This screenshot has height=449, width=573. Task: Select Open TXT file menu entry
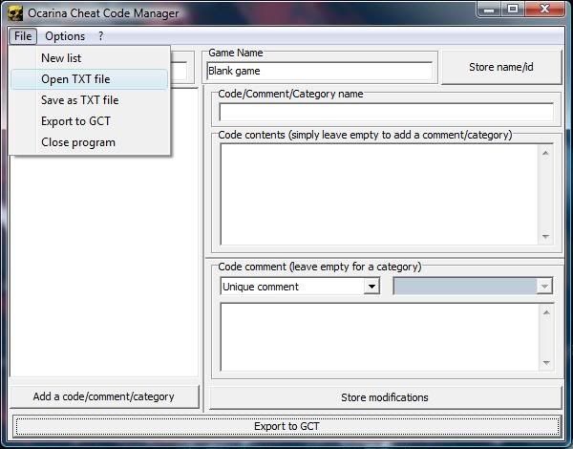89,79
